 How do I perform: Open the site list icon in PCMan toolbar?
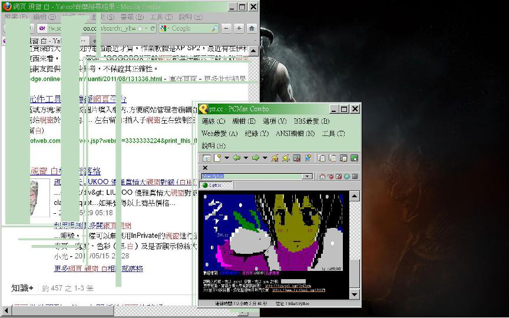[x=206, y=158]
